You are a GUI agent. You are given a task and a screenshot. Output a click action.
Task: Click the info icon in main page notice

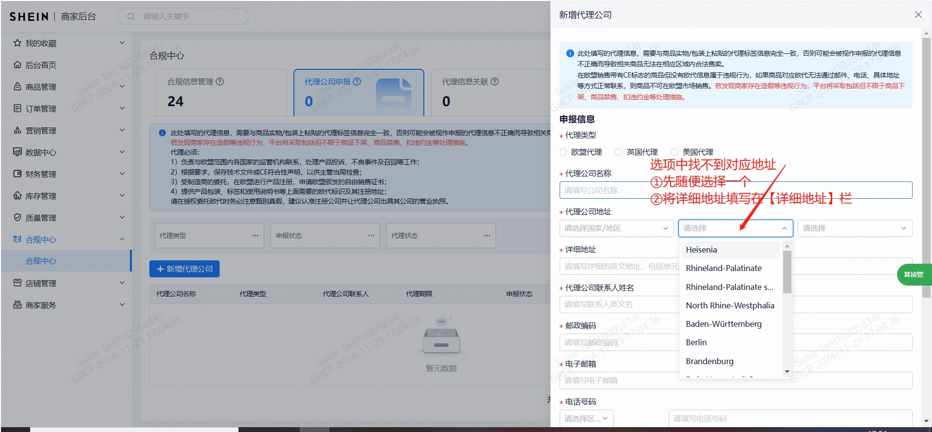162,133
